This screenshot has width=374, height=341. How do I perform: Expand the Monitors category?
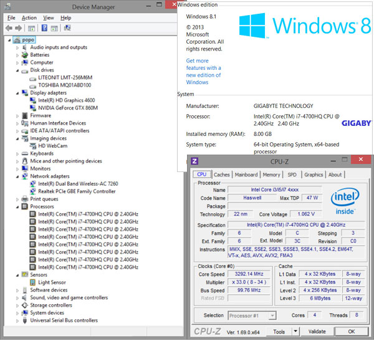click(x=17, y=169)
